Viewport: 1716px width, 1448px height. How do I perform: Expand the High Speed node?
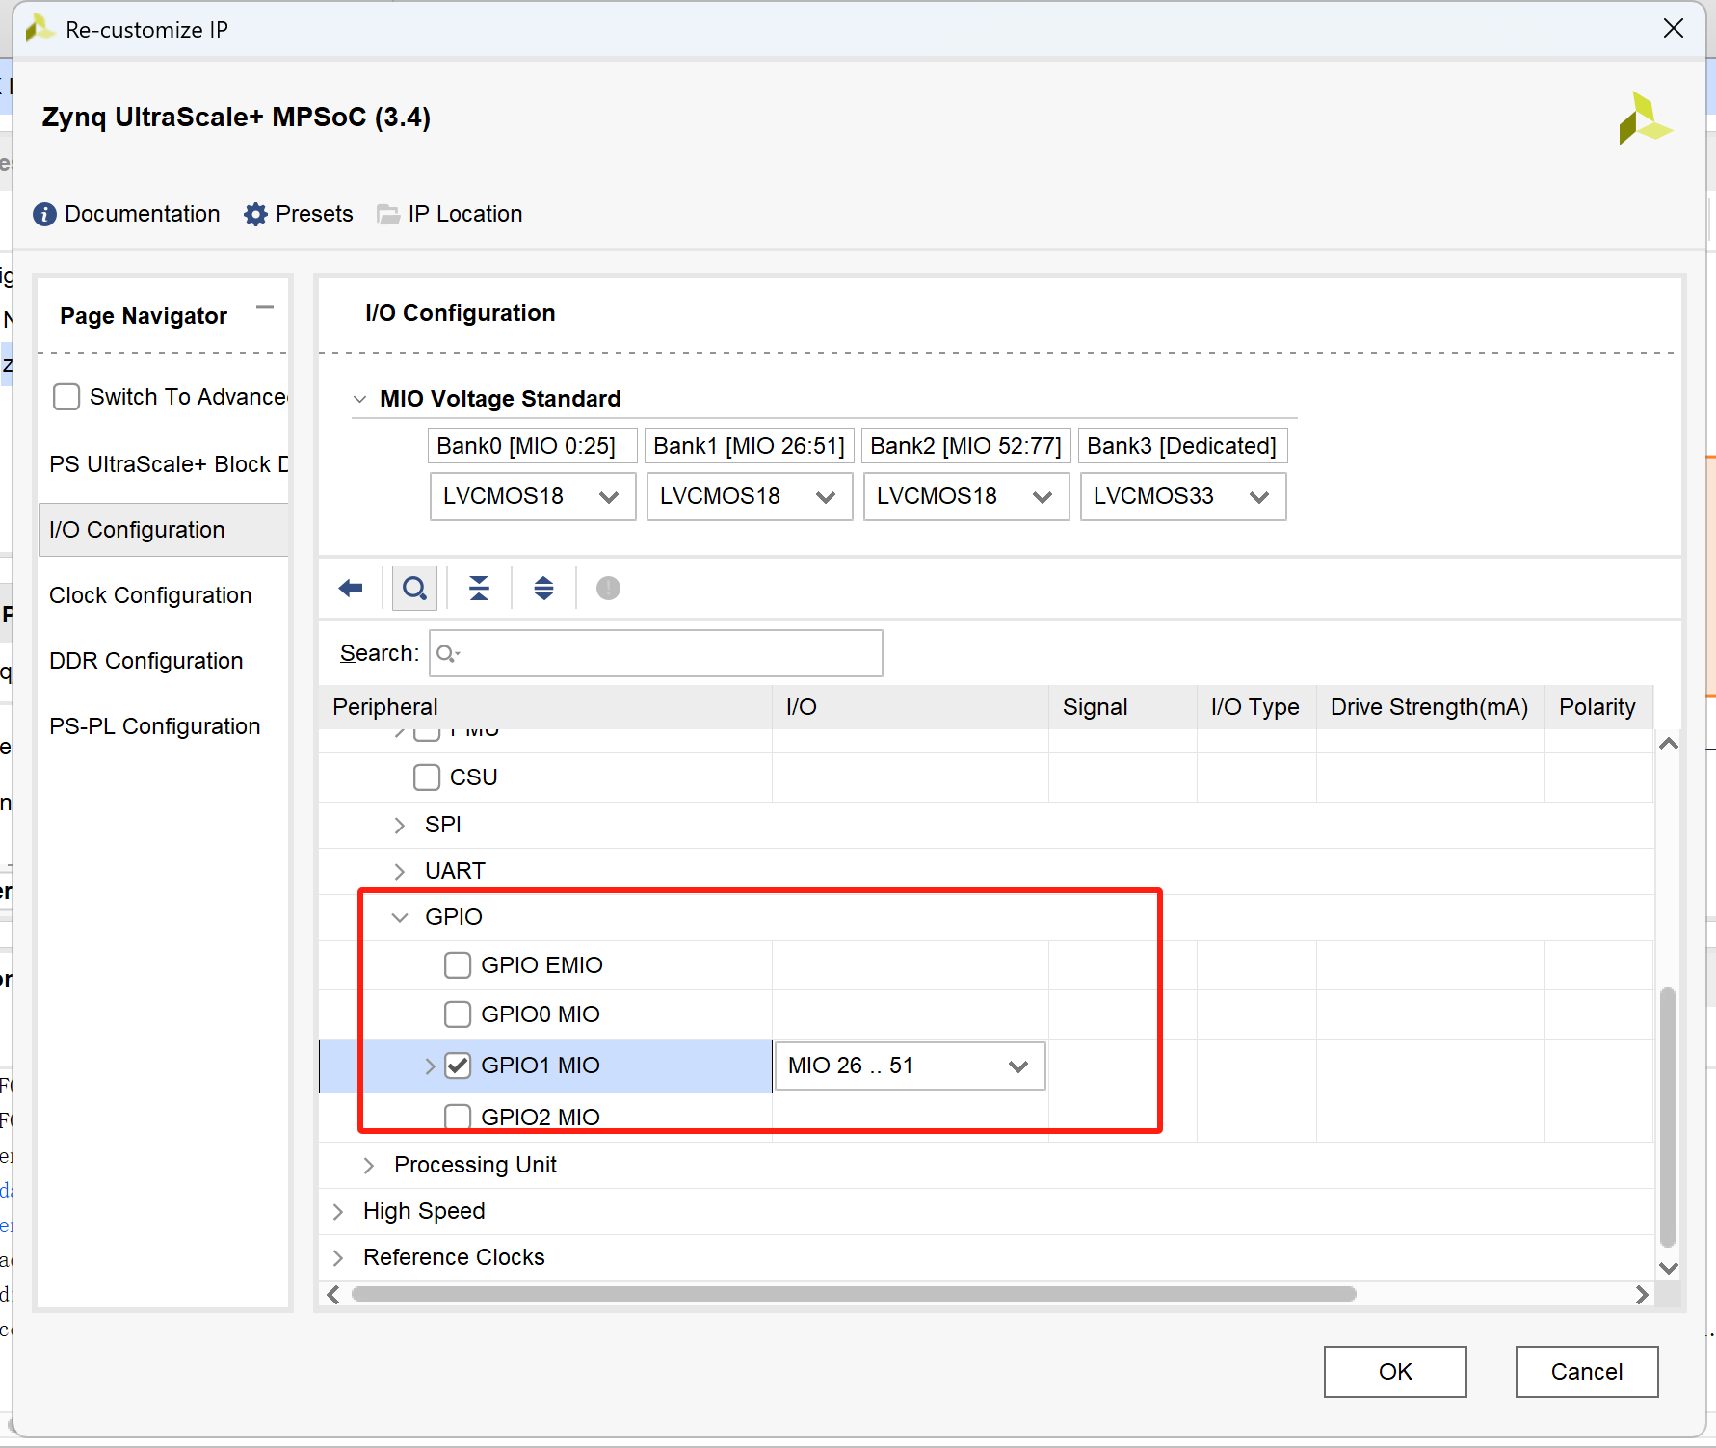338,1212
